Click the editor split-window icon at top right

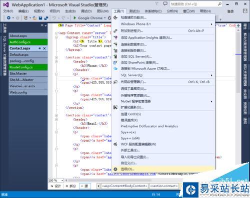(238, 25)
